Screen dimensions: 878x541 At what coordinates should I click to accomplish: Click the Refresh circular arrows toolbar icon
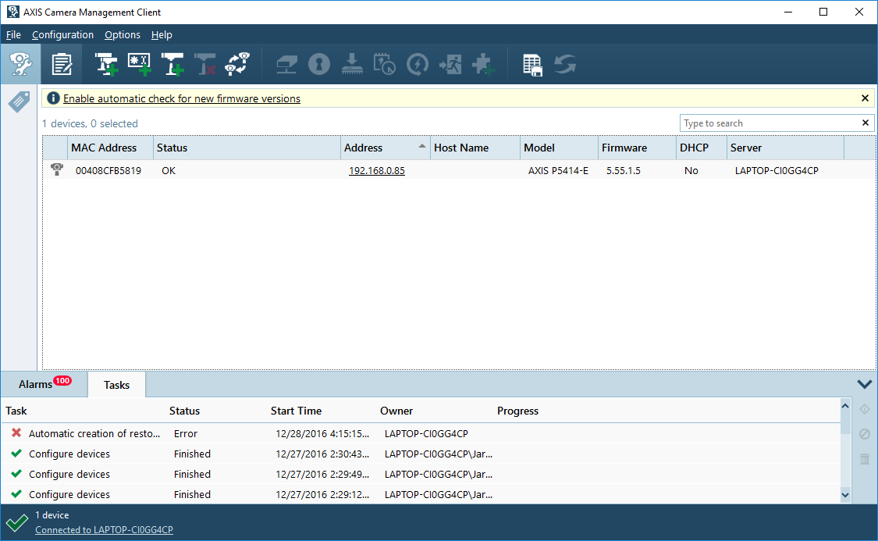pyautogui.click(x=565, y=64)
